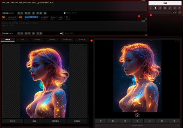Toggle the checkbox beside the prompt keyword input
Screen dimensions: 183x128
(x=64, y=13)
